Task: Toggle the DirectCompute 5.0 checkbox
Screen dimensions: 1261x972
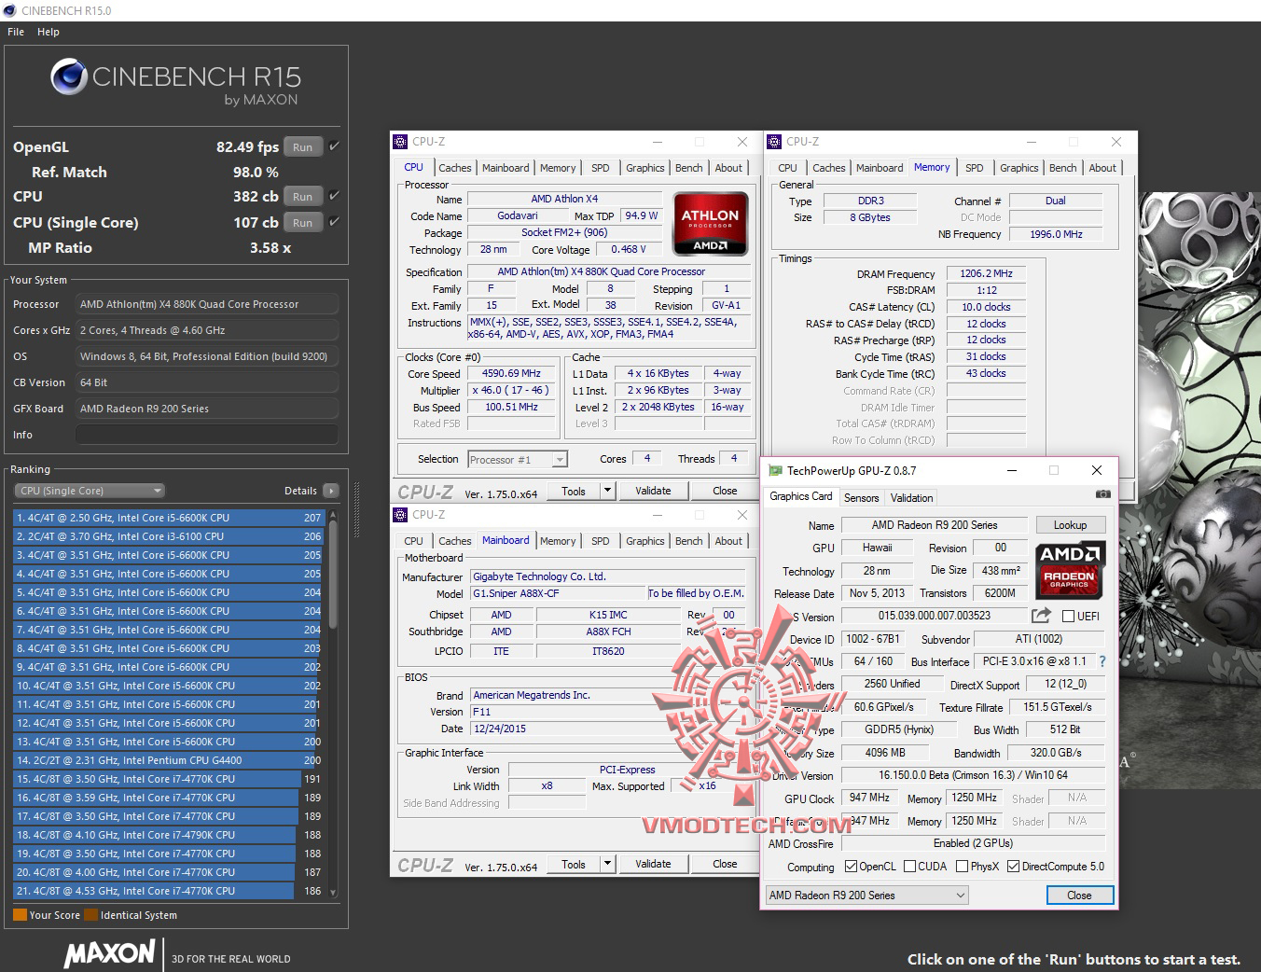Action: coord(1014,867)
